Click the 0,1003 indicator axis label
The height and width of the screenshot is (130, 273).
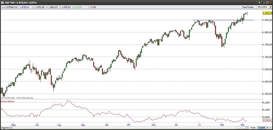[267, 110]
